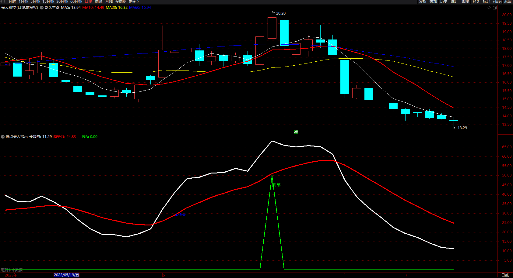Select the 15分钟 period tab
Viewport: 513px width, 278px height.
click(x=48, y=2)
